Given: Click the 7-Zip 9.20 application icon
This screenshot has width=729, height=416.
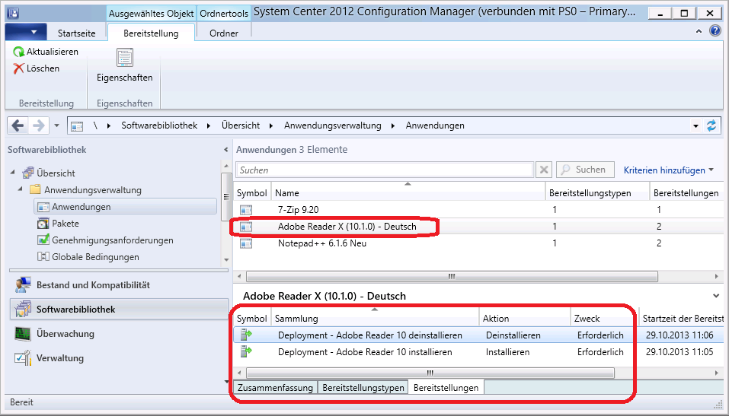Looking at the screenshot, I should click(246, 210).
